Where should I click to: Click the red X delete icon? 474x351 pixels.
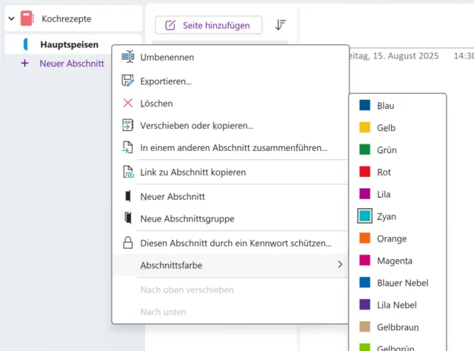(x=127, y=104)
